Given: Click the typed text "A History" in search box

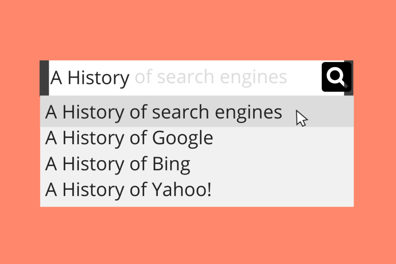Looking at the screenshot, I should tap(90, 78).
